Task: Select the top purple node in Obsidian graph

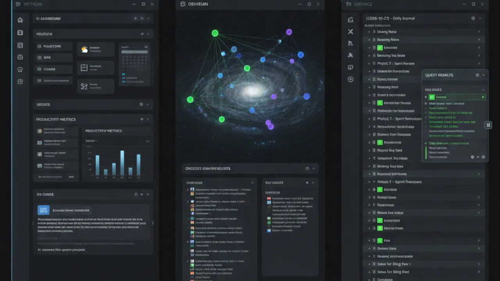Action: 289,32
